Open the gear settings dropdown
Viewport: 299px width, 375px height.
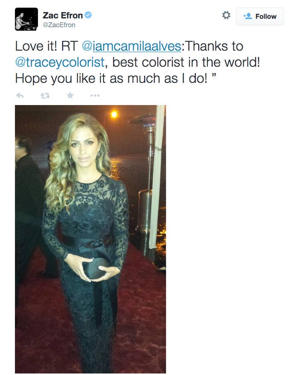226,15
